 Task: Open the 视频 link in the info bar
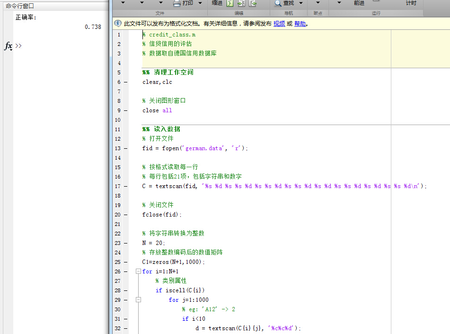279,24
